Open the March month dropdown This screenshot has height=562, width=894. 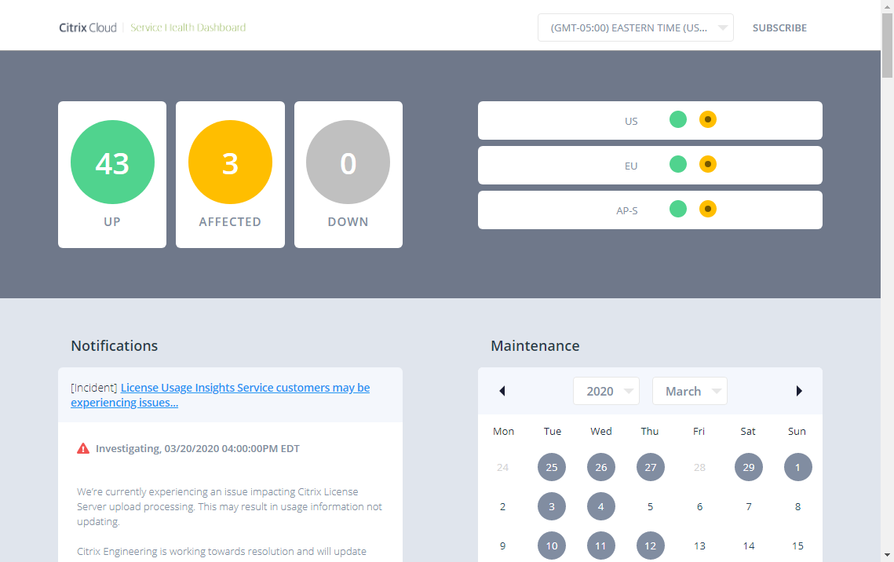(690, 391)
